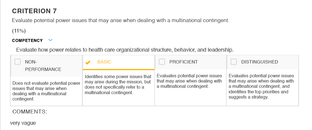Viewport: 312px width, 130px height.
Task: Select the BASIC rating header
Action: [119, 62]
